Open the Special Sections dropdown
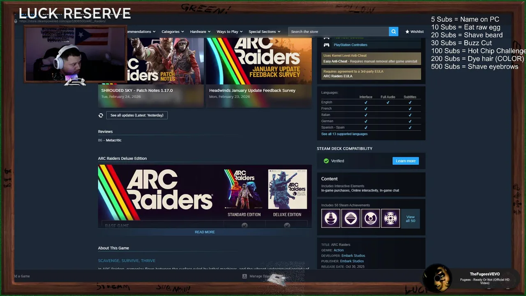 coord(264,32)
